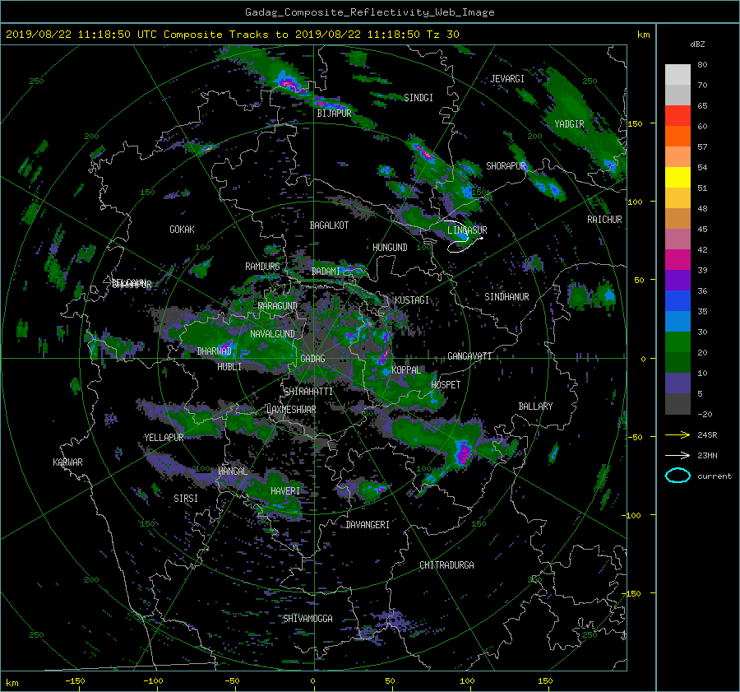Click the KOPPAL city label
This screenshot has width=740, height=692.
coord(406,370)
